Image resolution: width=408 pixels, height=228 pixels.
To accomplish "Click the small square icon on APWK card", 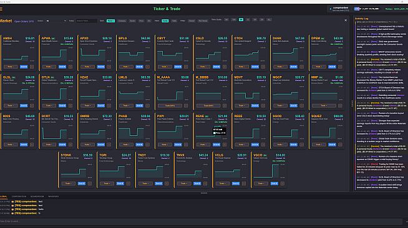I will (70, 67).
